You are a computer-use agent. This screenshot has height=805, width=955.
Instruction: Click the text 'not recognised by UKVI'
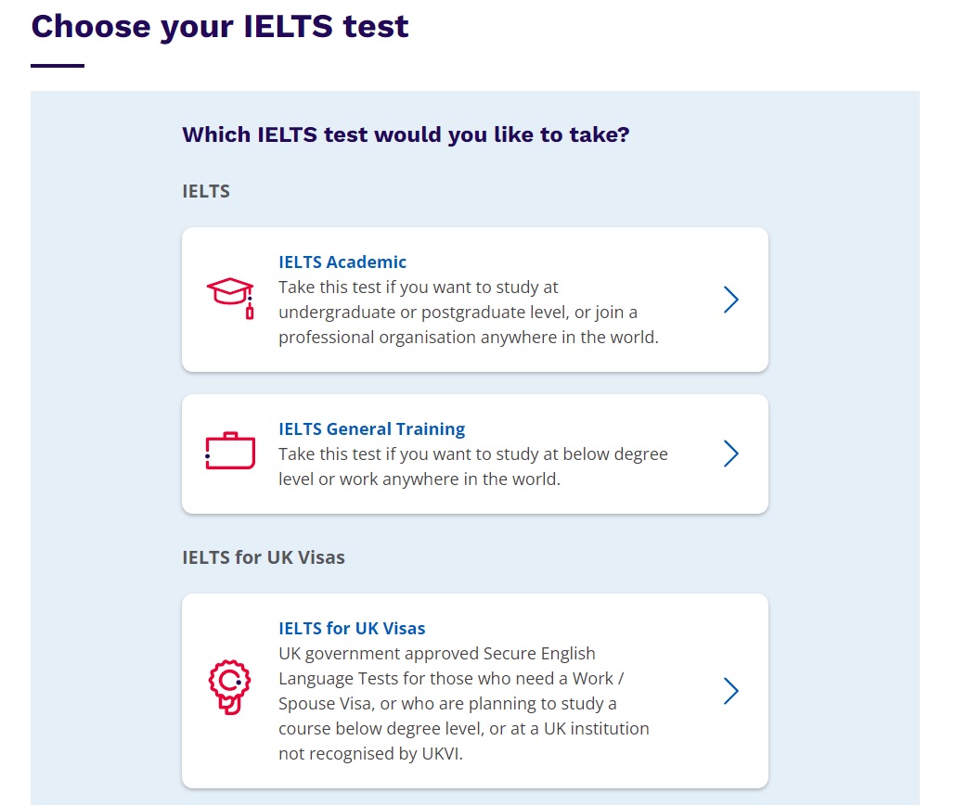coord(369,754)
